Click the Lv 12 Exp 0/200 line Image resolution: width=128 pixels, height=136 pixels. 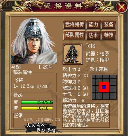[x=31, y=86]
